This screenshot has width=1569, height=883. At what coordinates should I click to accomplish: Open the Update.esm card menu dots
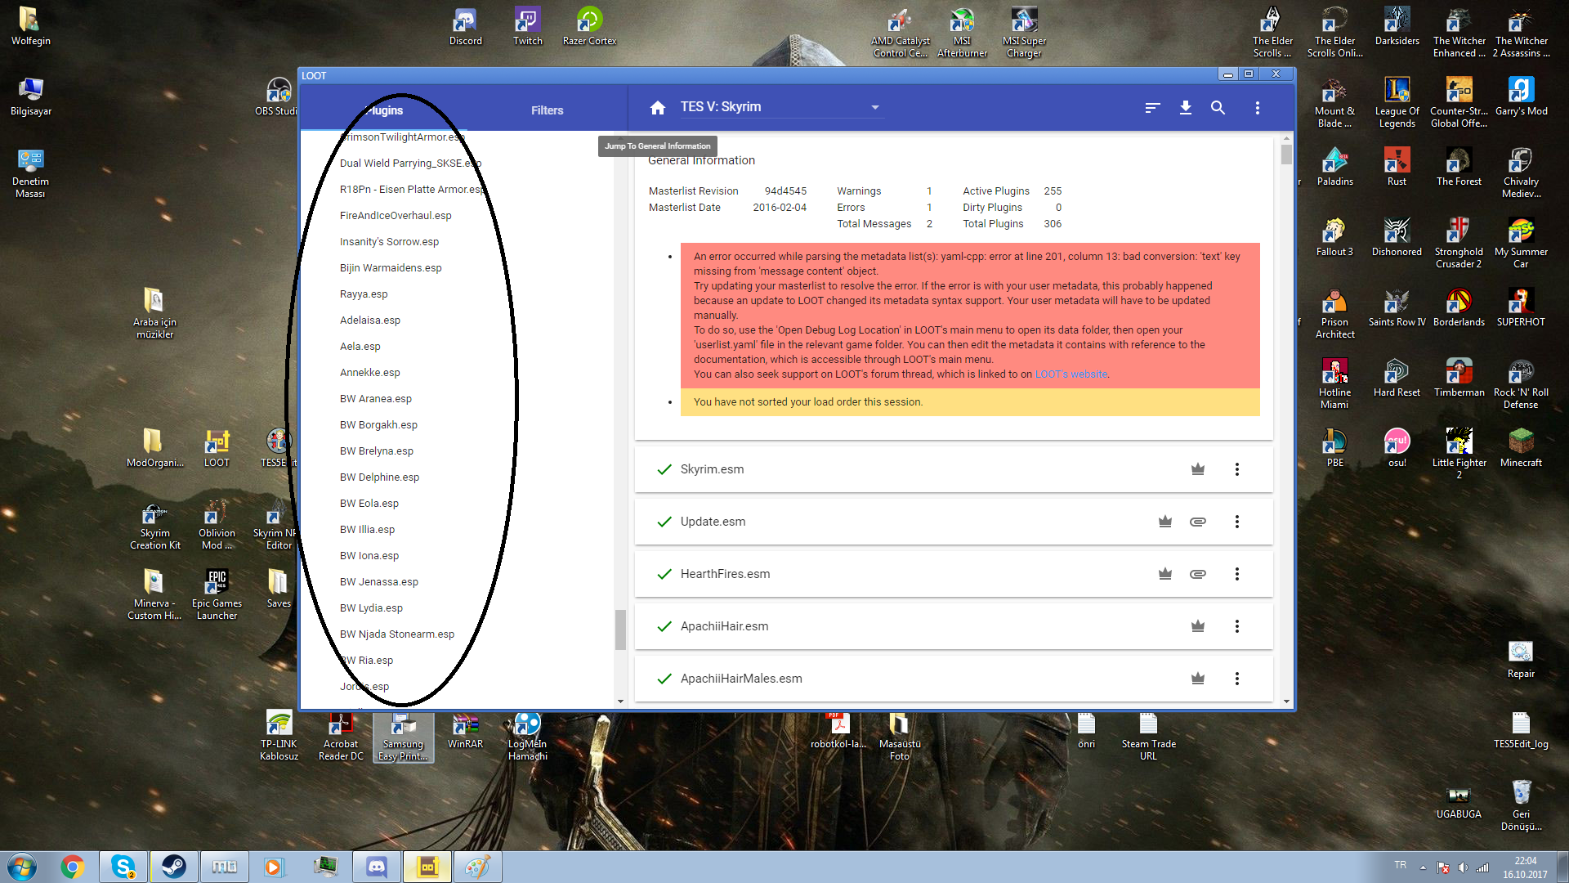[x=1237, y=522]
